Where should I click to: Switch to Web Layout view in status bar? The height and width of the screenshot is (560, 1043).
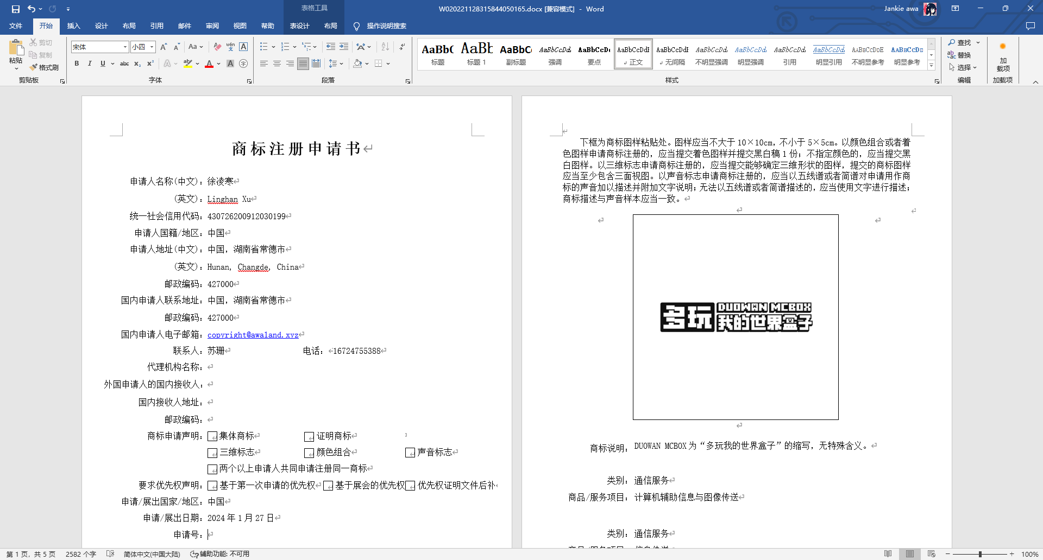click(931, 554)
